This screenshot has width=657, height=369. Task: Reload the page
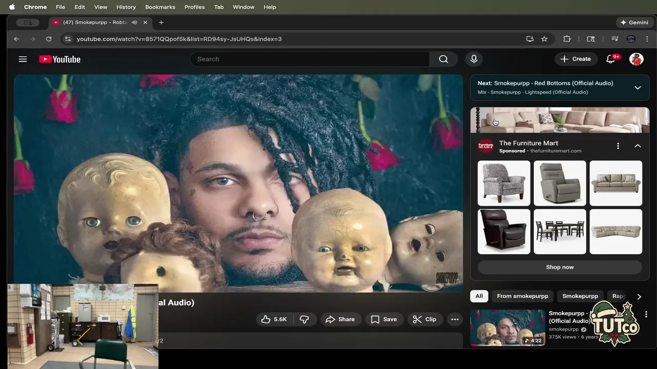coord(48,39)
